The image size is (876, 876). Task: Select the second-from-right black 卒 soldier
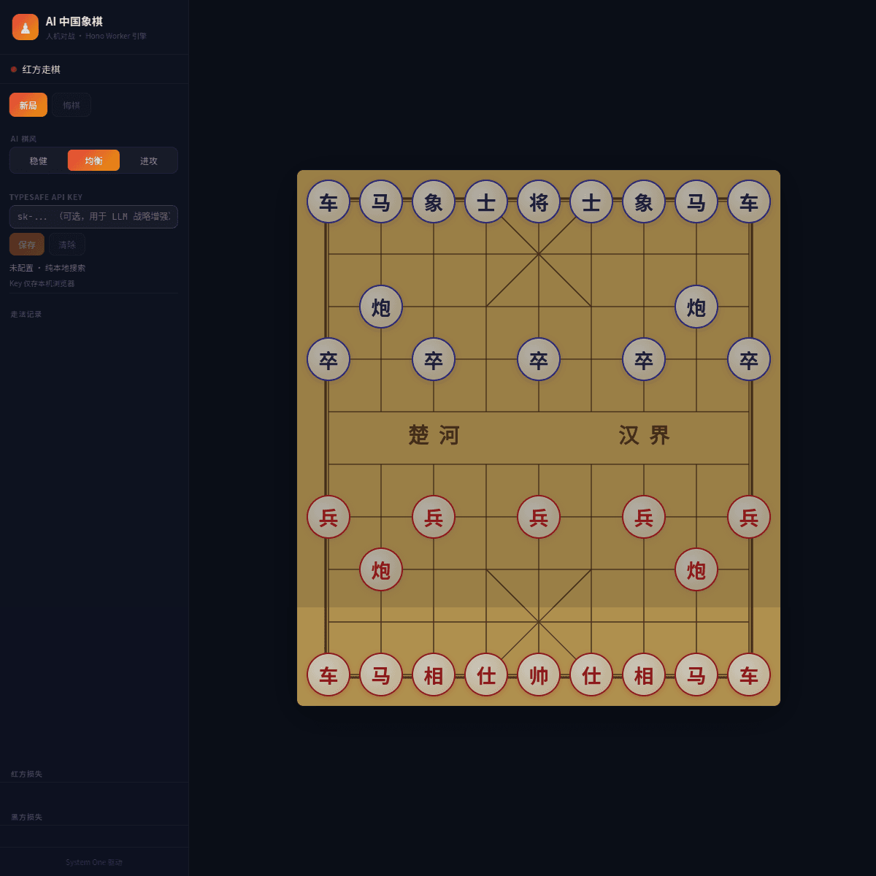pos(644,359)
